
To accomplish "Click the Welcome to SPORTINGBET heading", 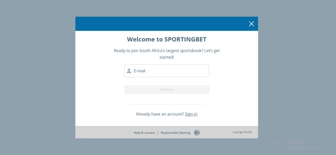I will coord(167,39).
